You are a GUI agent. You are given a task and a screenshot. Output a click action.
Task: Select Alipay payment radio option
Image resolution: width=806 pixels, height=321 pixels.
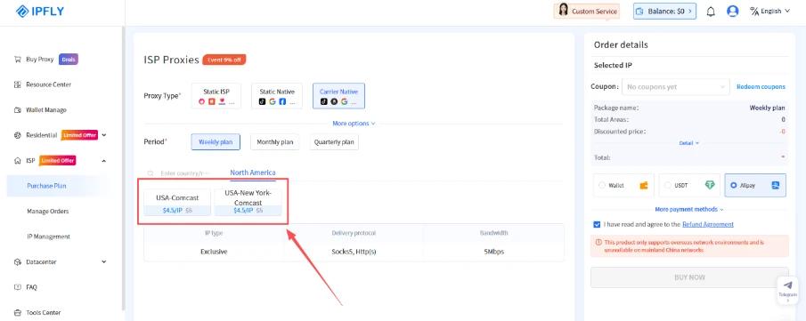tap(734, 186)
